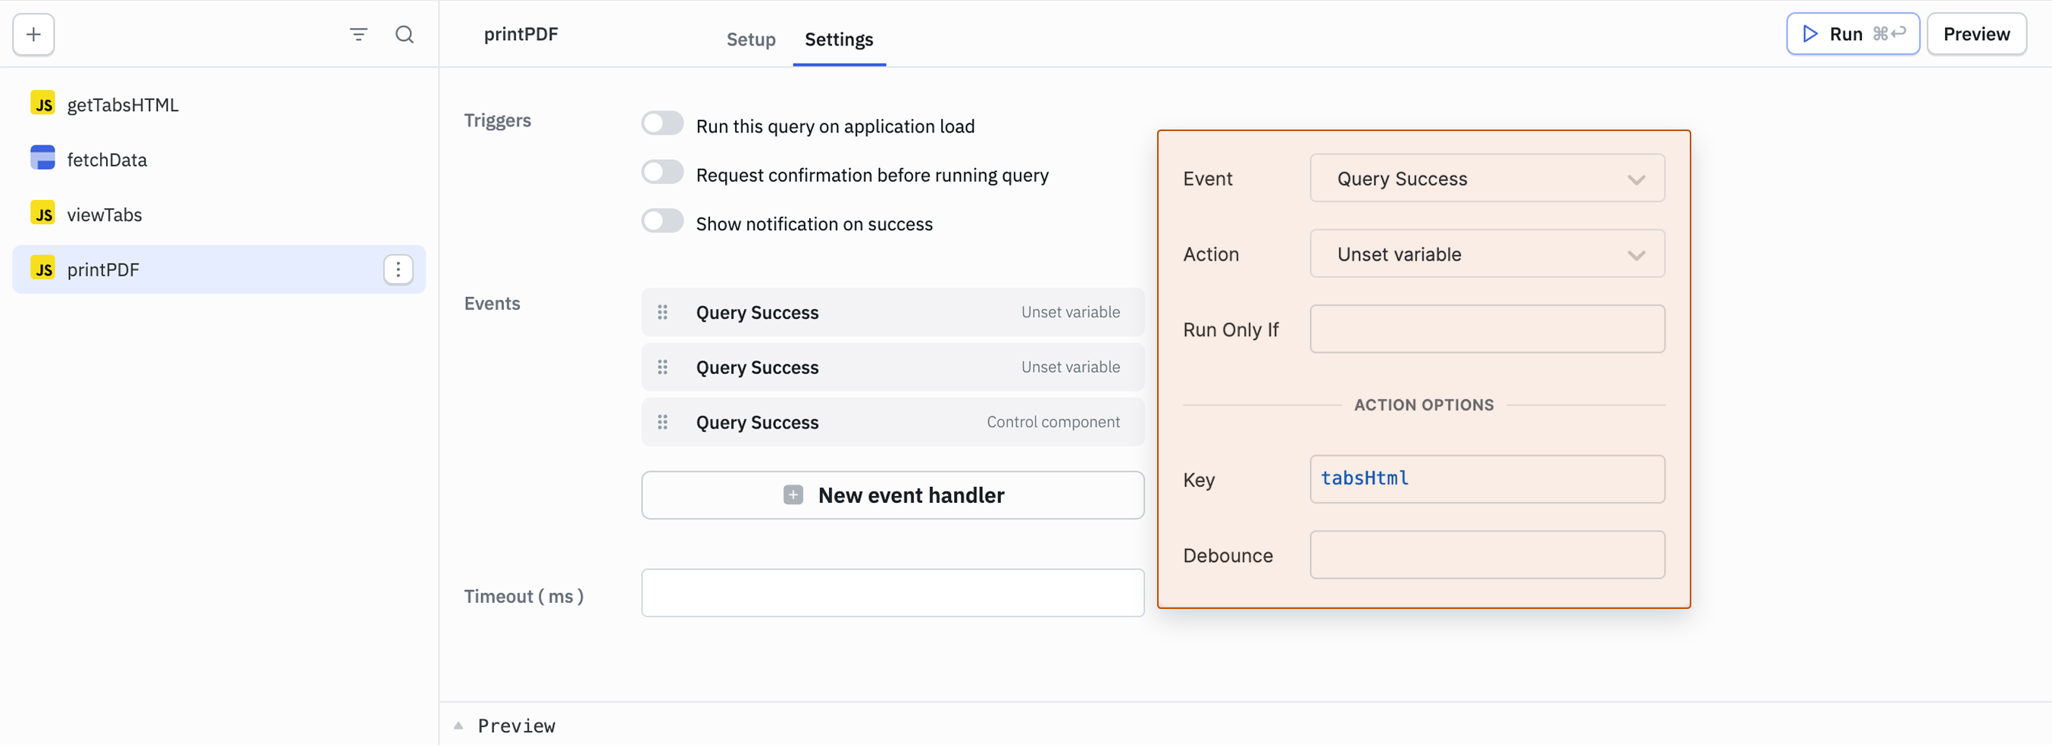The height and width of the screenshot is (746, 2052).
Task: Click the plus icon to add a query
Action: click(x=33, y=34)
